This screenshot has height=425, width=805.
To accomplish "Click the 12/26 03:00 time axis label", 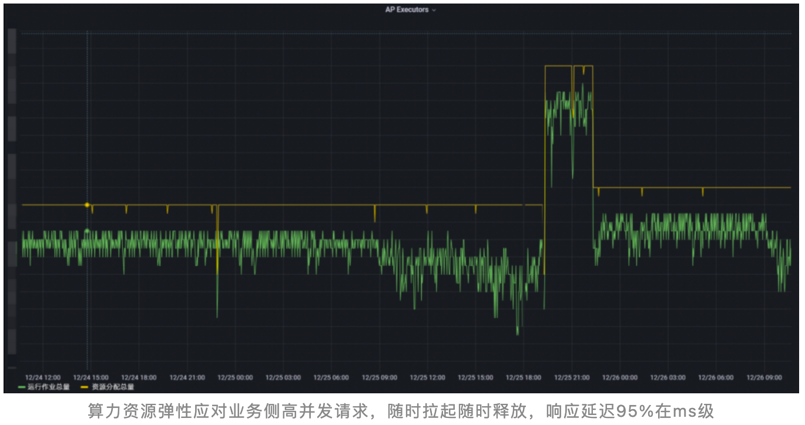I will point(668,377).
